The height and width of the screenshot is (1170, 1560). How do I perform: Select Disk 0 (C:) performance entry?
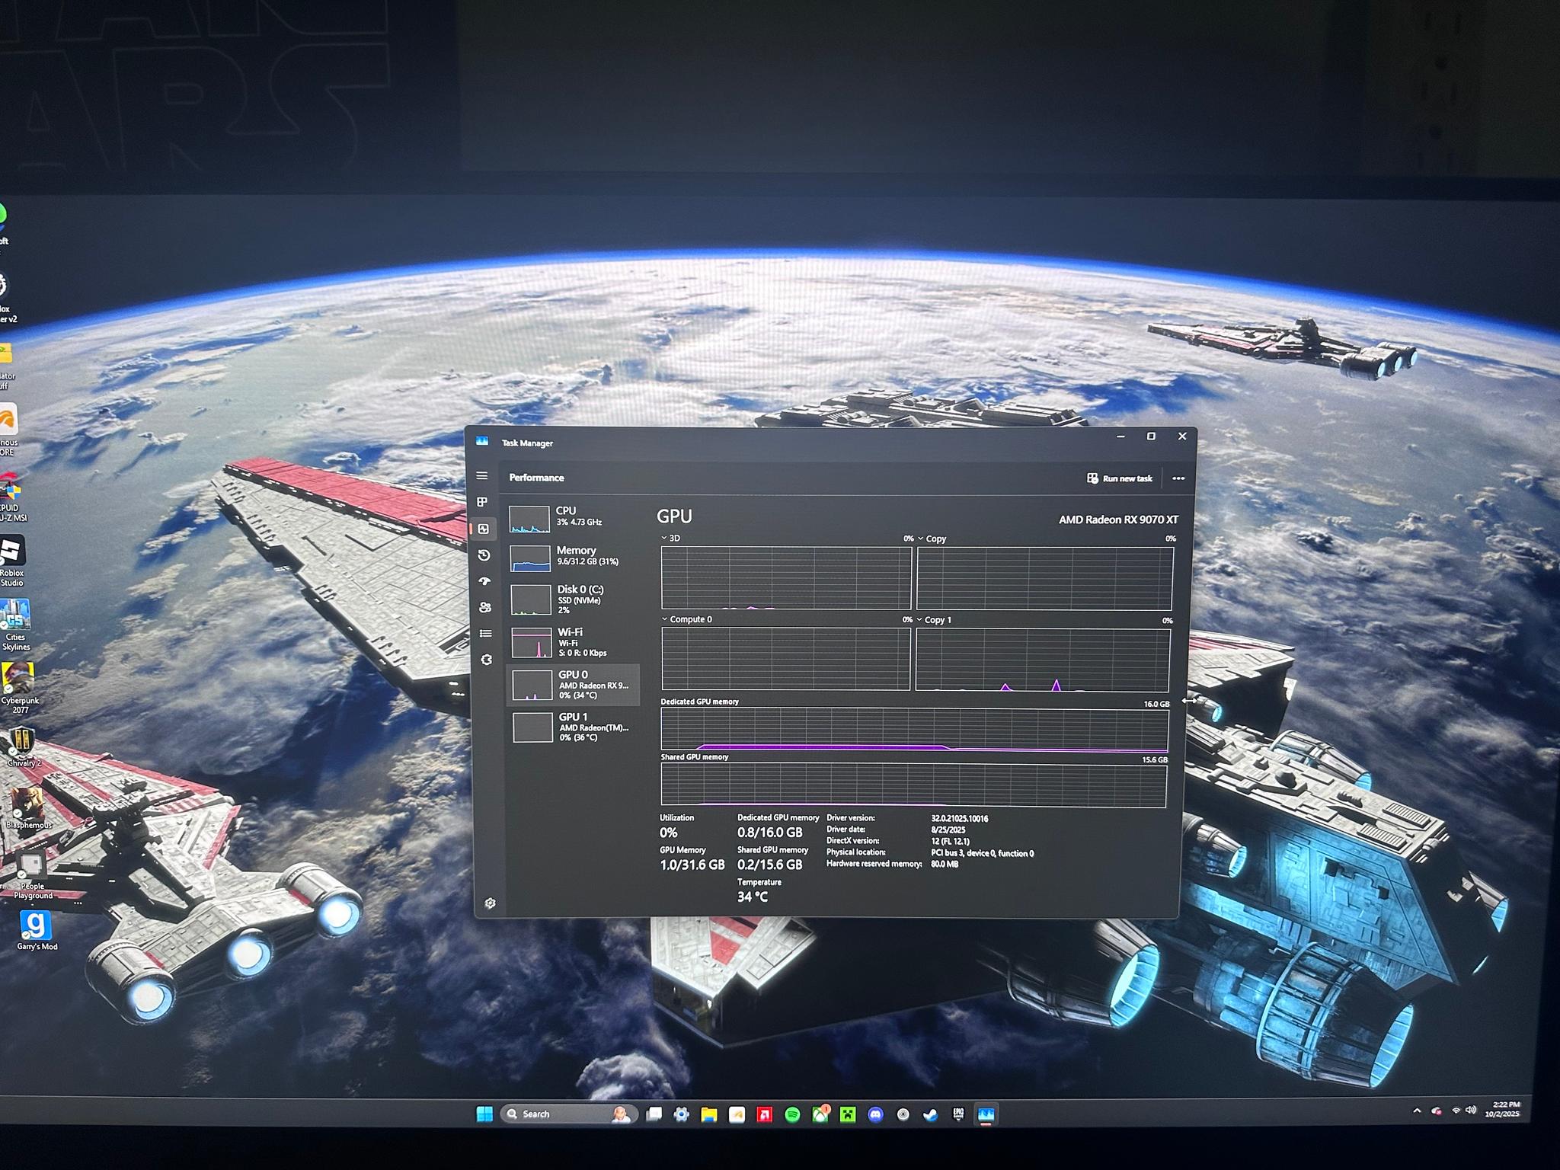point(574,599)
